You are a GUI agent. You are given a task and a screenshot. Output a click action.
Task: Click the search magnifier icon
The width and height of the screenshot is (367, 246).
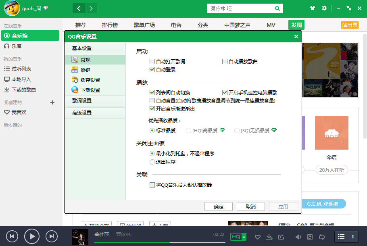click(x=277, y=8)
